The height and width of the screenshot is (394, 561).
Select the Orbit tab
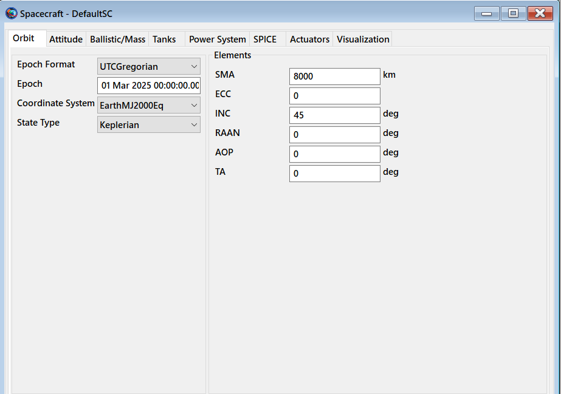24,38
